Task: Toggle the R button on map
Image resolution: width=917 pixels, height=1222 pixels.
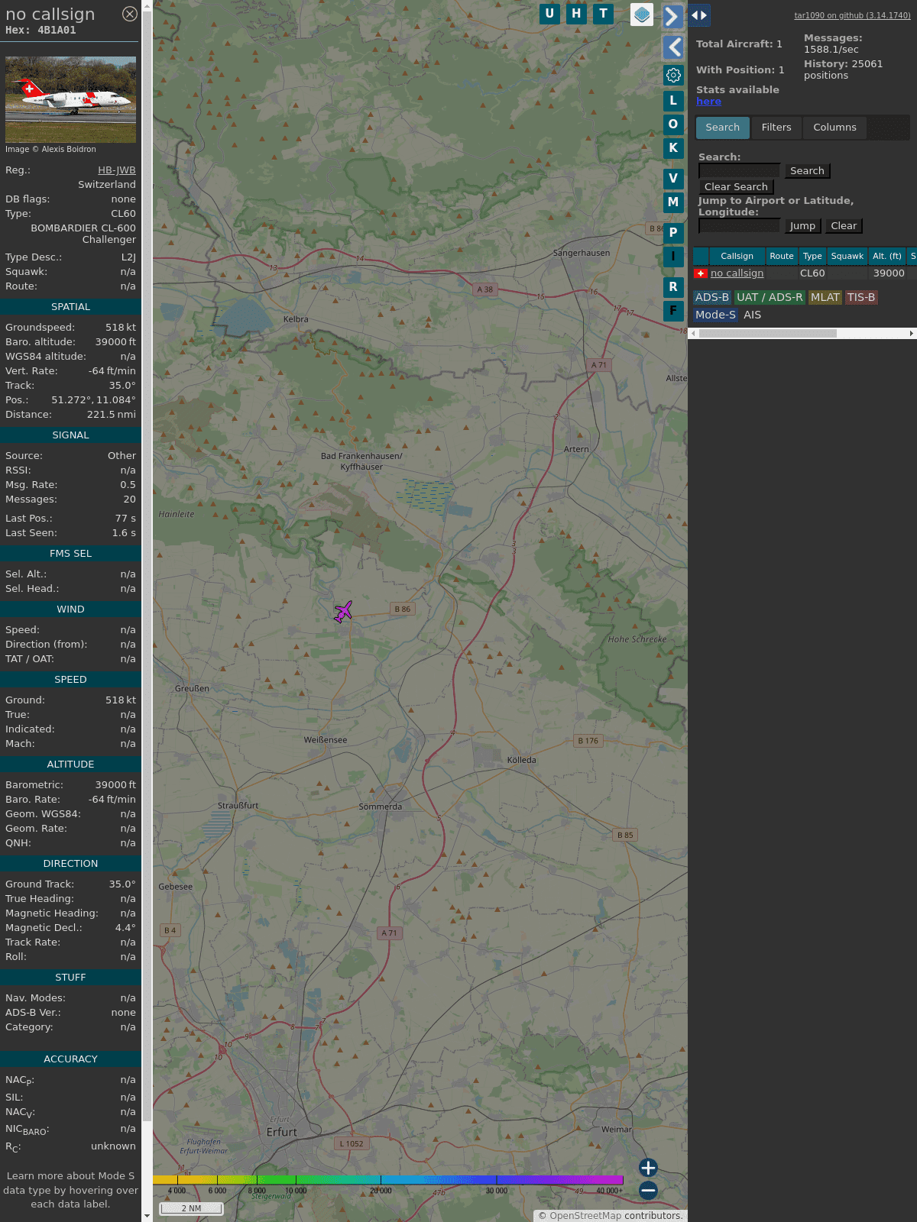Action: pos(673,286)
